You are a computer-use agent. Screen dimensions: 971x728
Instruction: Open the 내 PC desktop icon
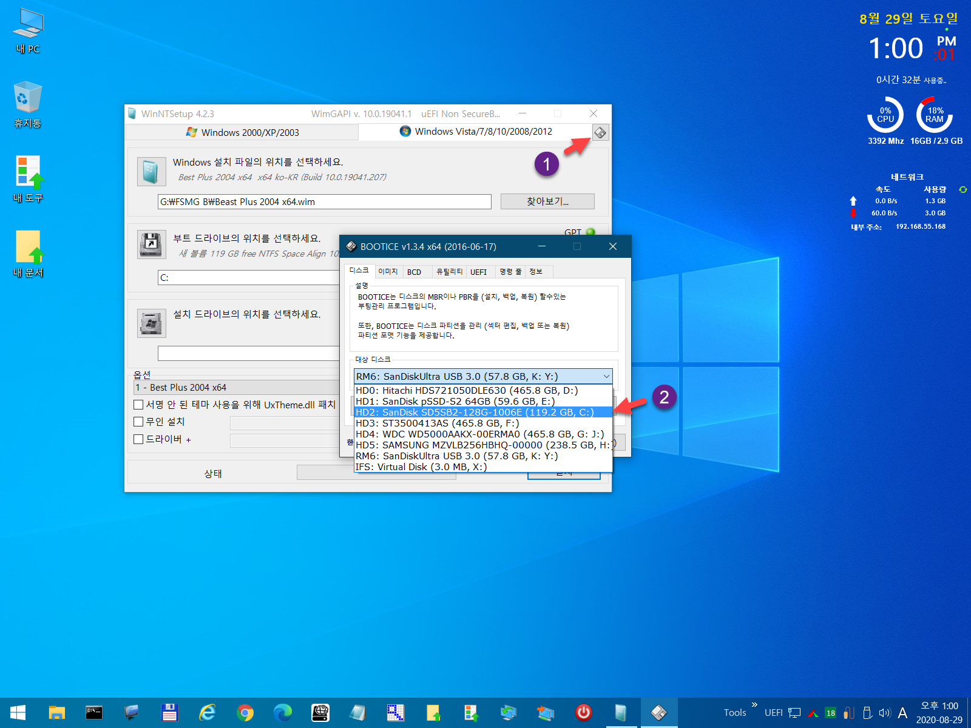[x=28, y=32]
